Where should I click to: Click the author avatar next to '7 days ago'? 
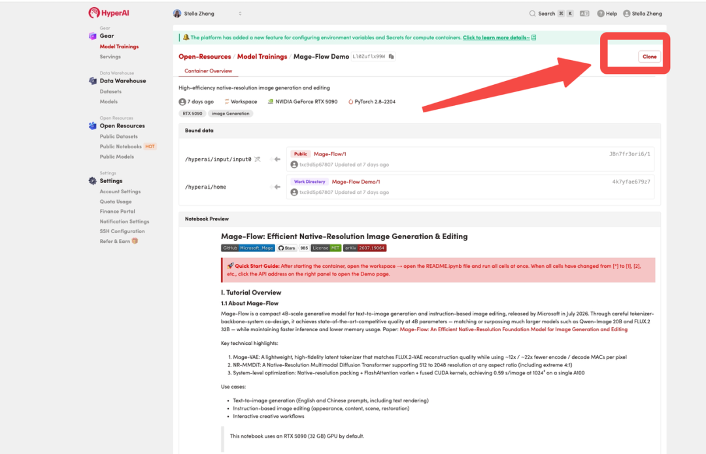182,102
